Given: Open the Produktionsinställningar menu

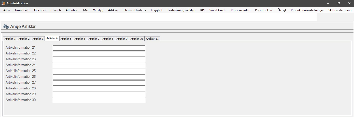Looking at the screenshot, I should tap(307, 10).
